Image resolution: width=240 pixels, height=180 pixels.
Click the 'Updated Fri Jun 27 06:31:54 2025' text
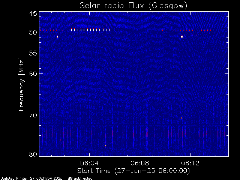(x=31, y=178)
